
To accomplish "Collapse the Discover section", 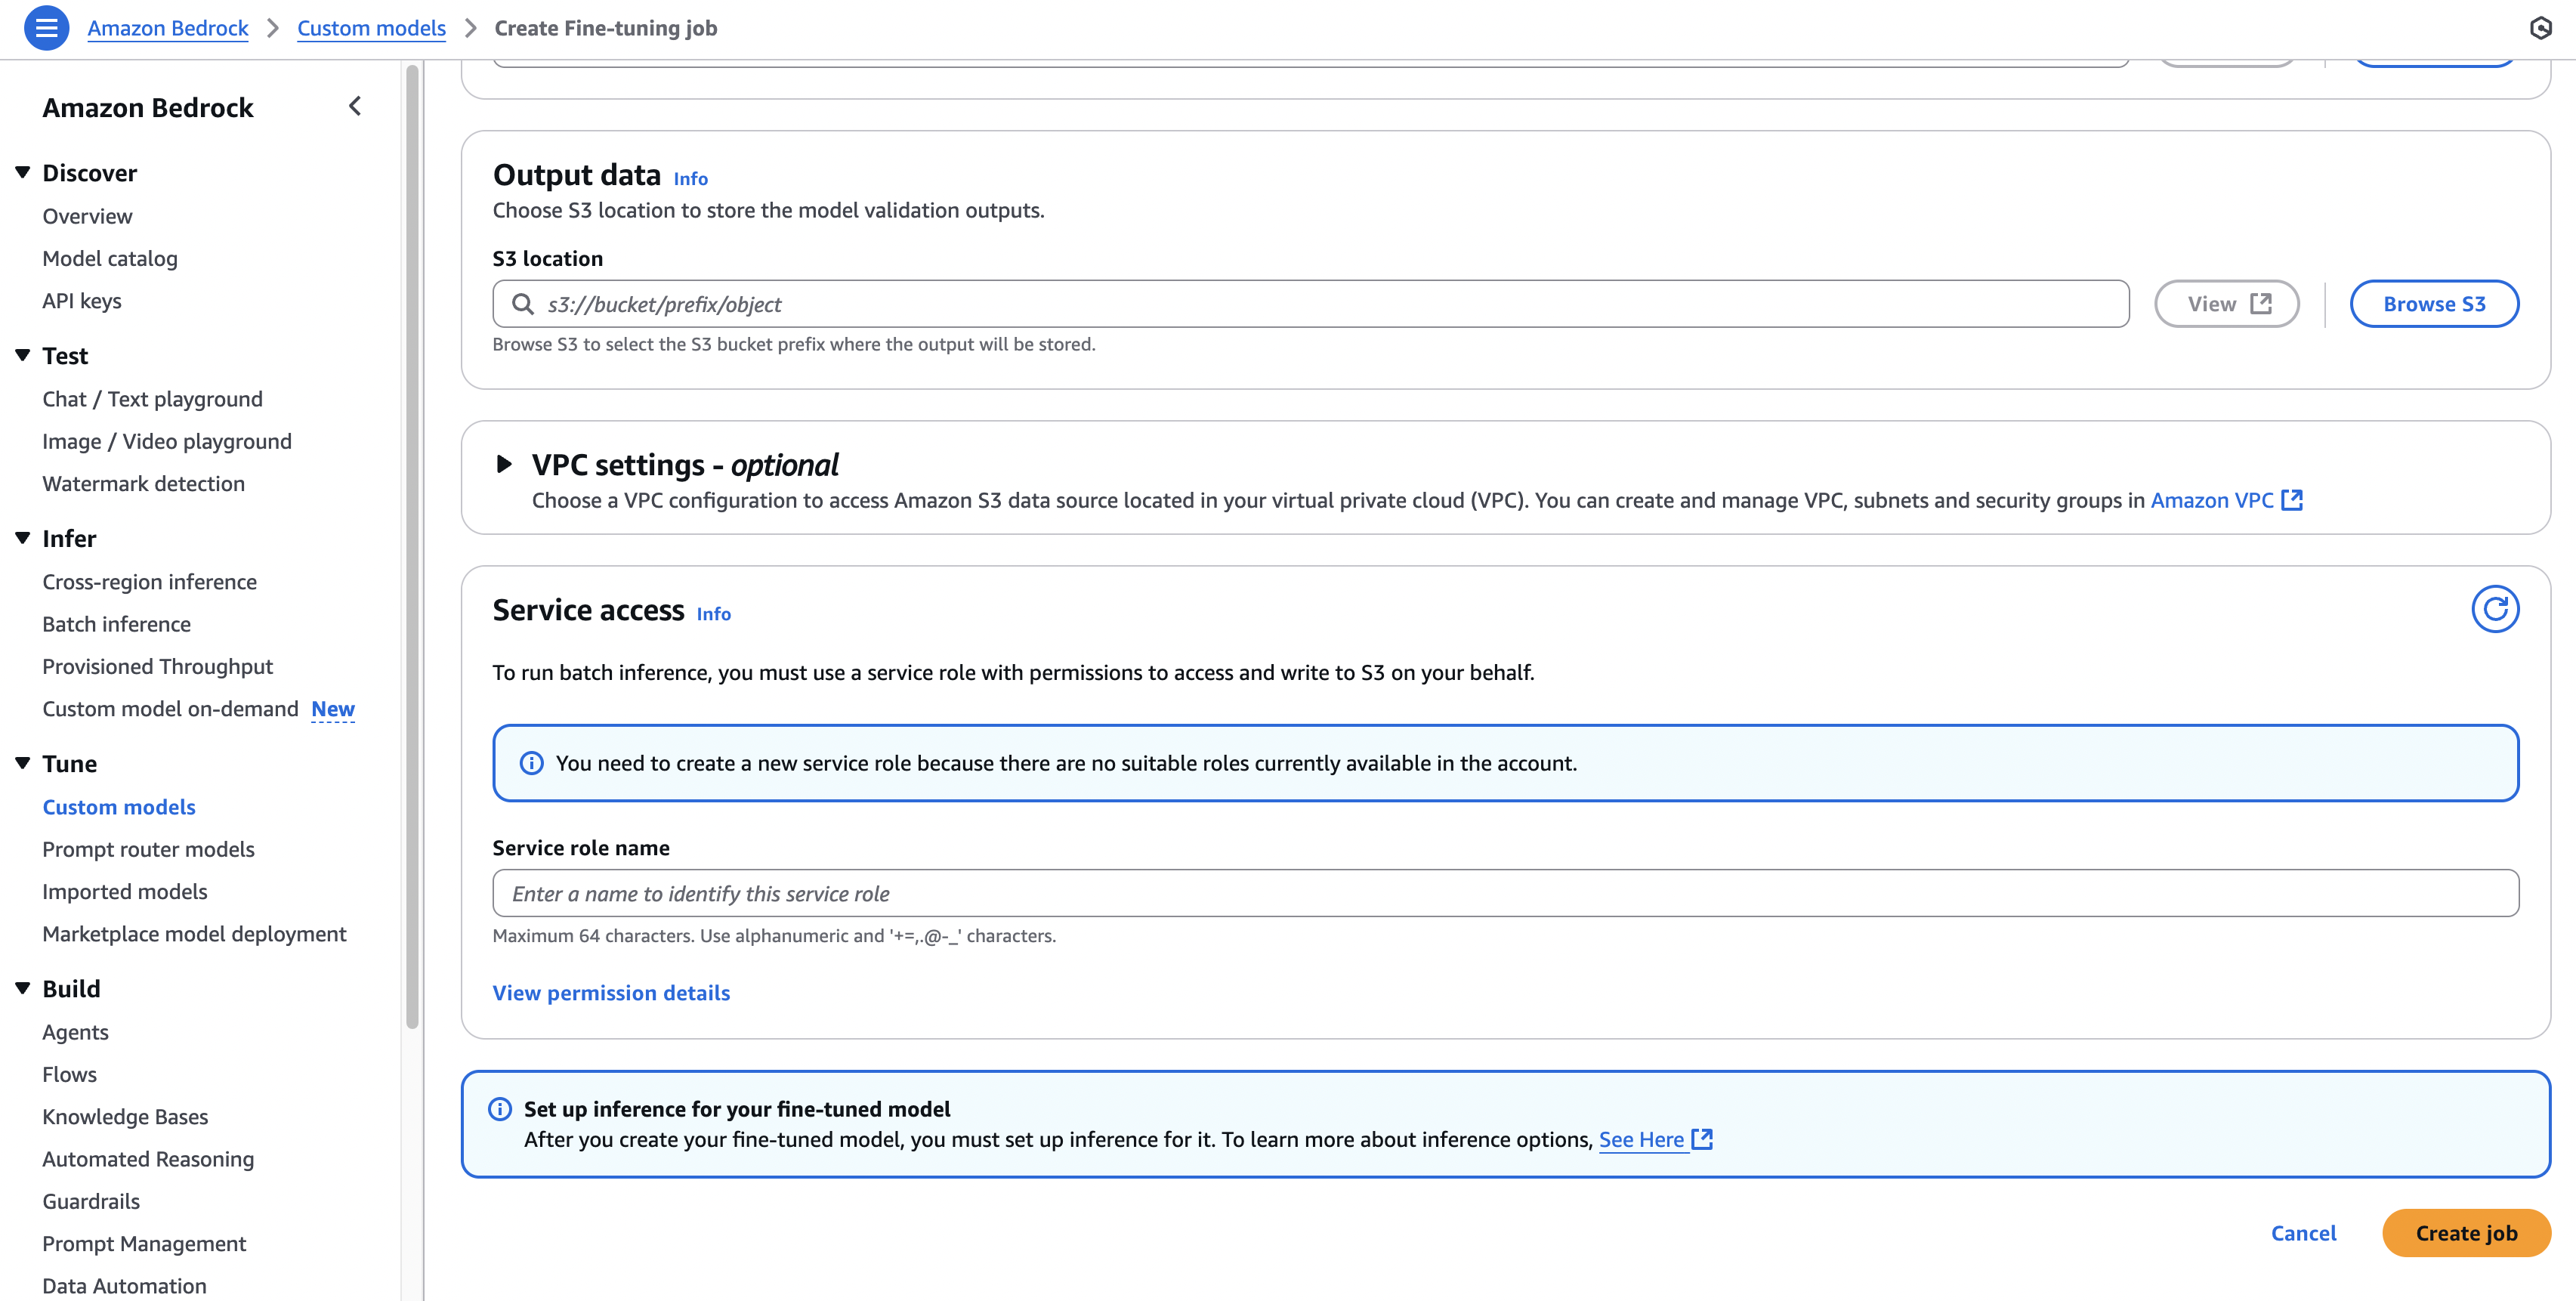I will click(23, 173).
